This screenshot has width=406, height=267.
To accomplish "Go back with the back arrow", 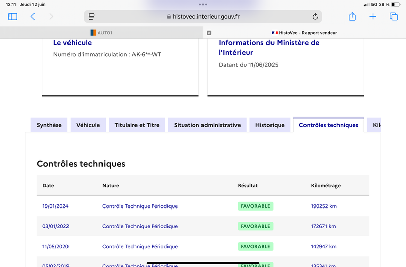I will [32, 17].
